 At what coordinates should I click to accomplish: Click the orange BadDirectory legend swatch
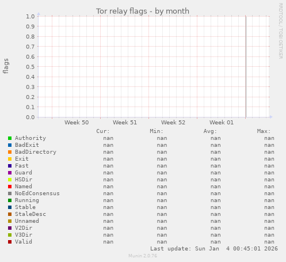pyautogui.click(x=10, y=152)
